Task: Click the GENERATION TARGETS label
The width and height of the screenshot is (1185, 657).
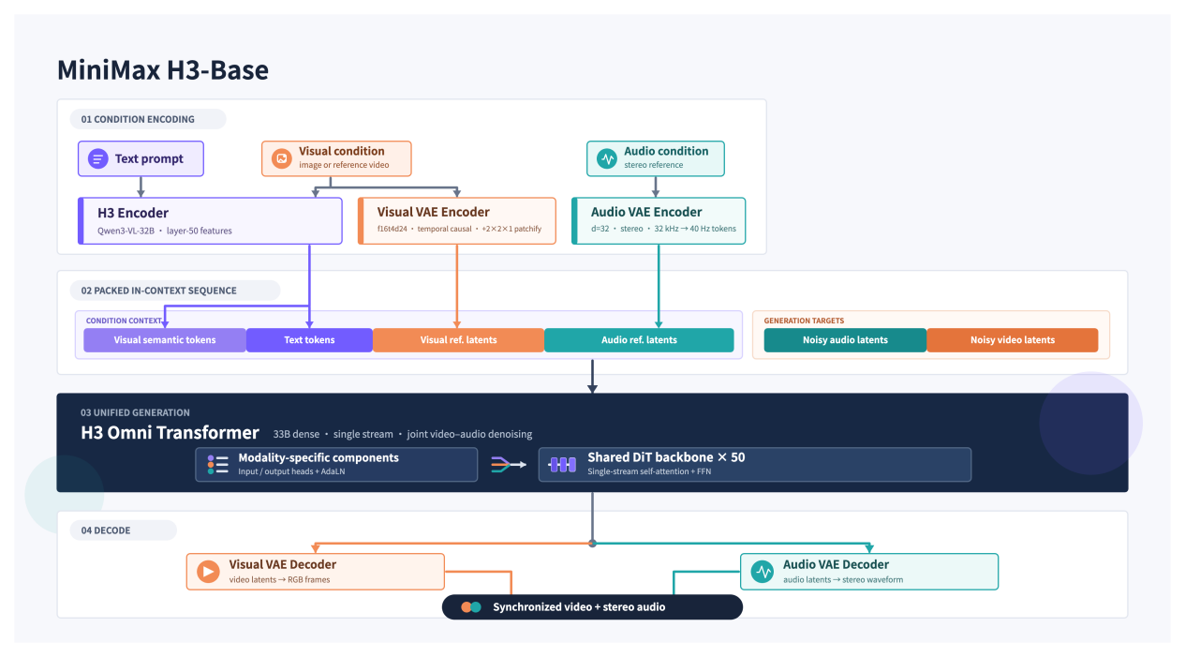Action: click(804, 321)
